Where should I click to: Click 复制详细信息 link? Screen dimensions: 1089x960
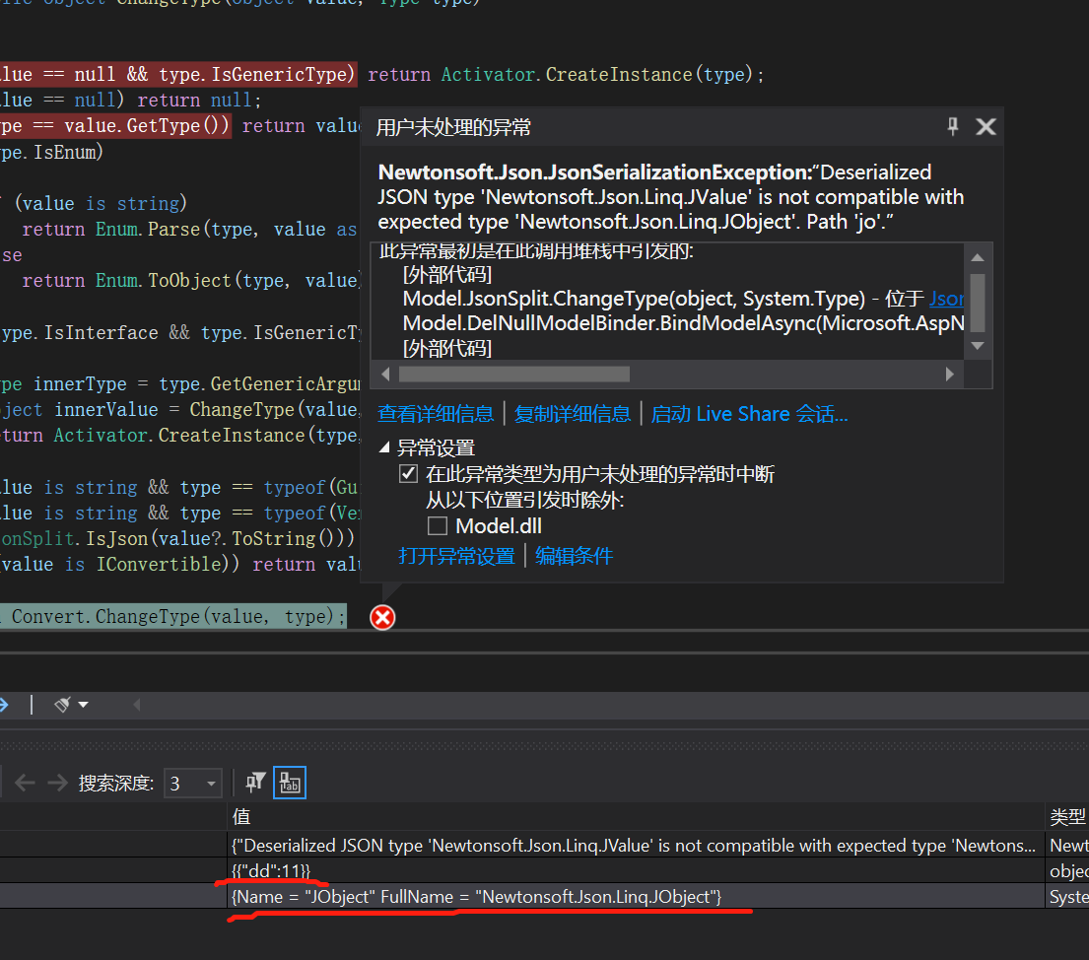(573, 414)
